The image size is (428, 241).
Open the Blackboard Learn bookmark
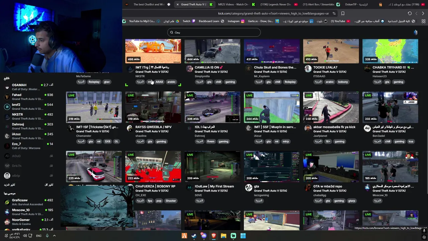[x=211, y=21]
